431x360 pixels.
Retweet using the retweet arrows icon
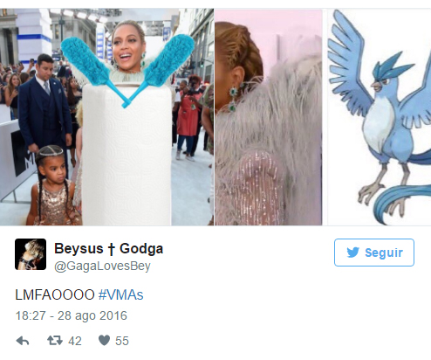click(55, 340)
